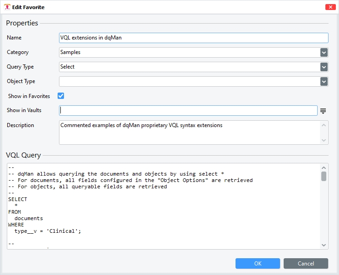The width and height of the screenshot is (339, 275).
Task: Expand the Object Type dropdown
Action: click(x=324, y=82)
